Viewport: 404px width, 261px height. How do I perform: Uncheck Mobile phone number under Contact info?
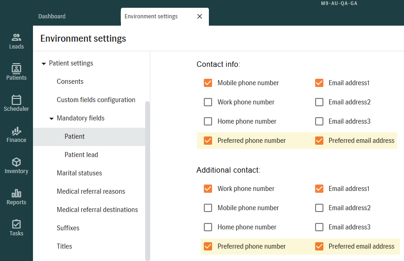coord(208,83)
